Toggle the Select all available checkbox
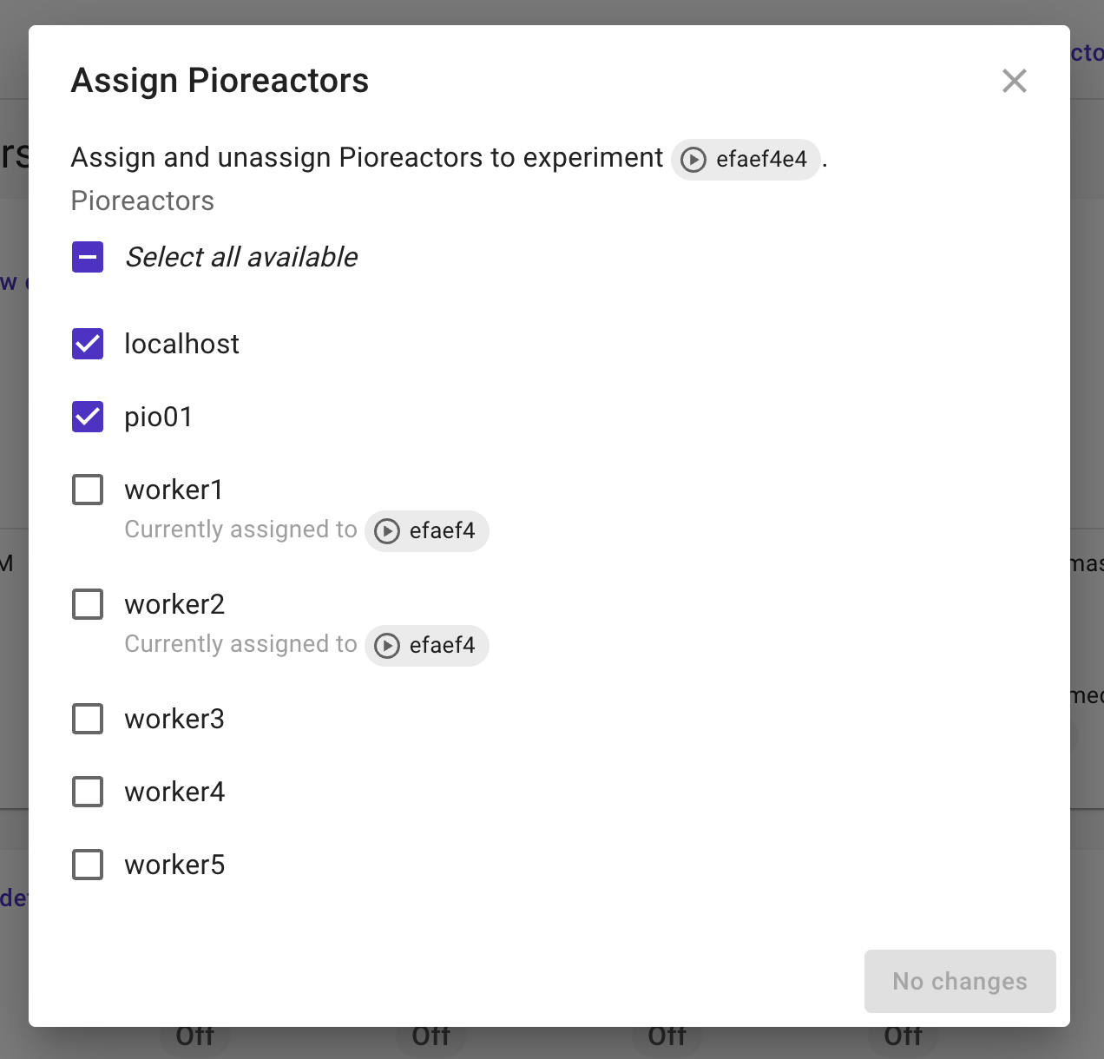Viewport: 1104px width, 1059px height. [88, 257]
